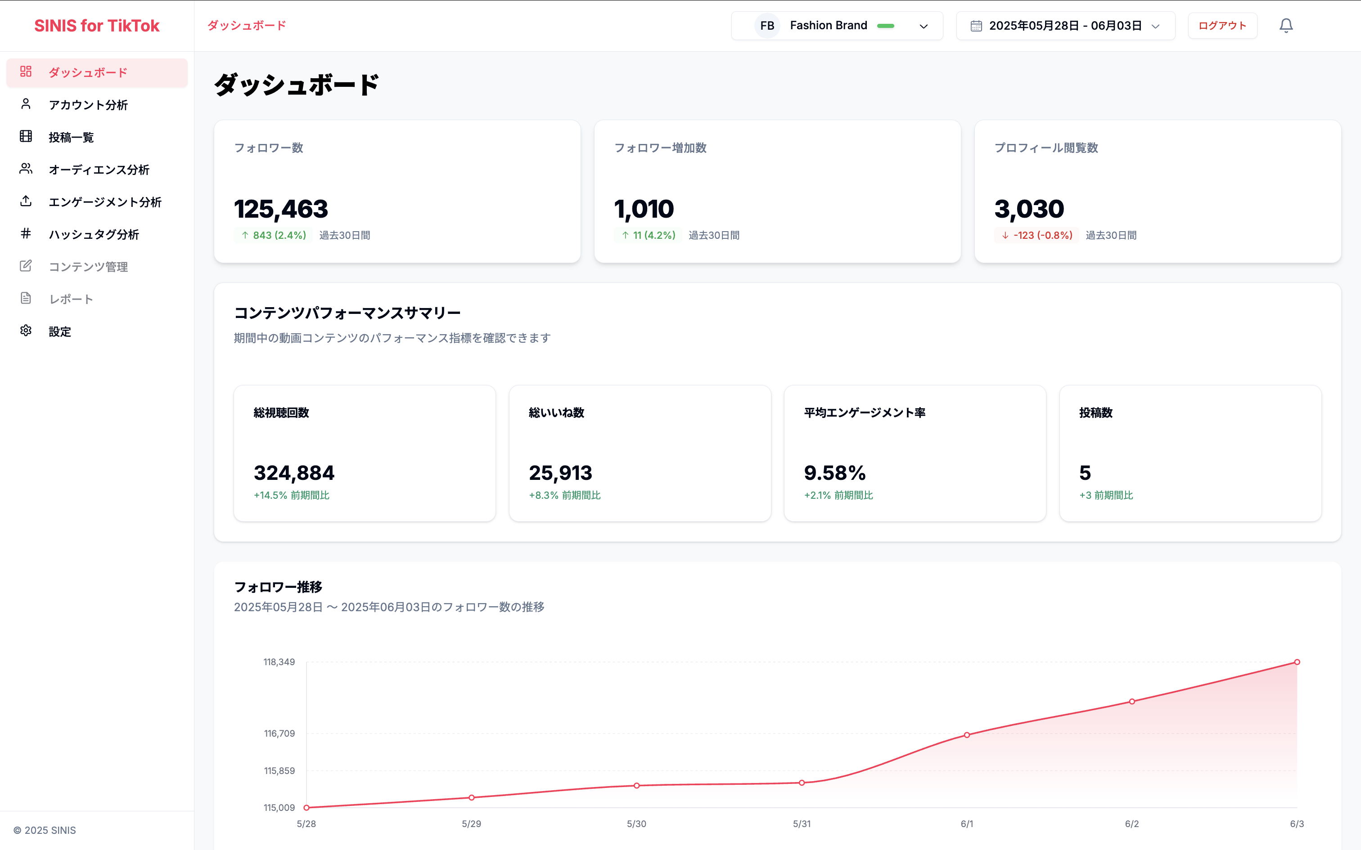Select the アカウント分析 person icon
Viewport: 1361px width, 850px height.
coord(26,104)
